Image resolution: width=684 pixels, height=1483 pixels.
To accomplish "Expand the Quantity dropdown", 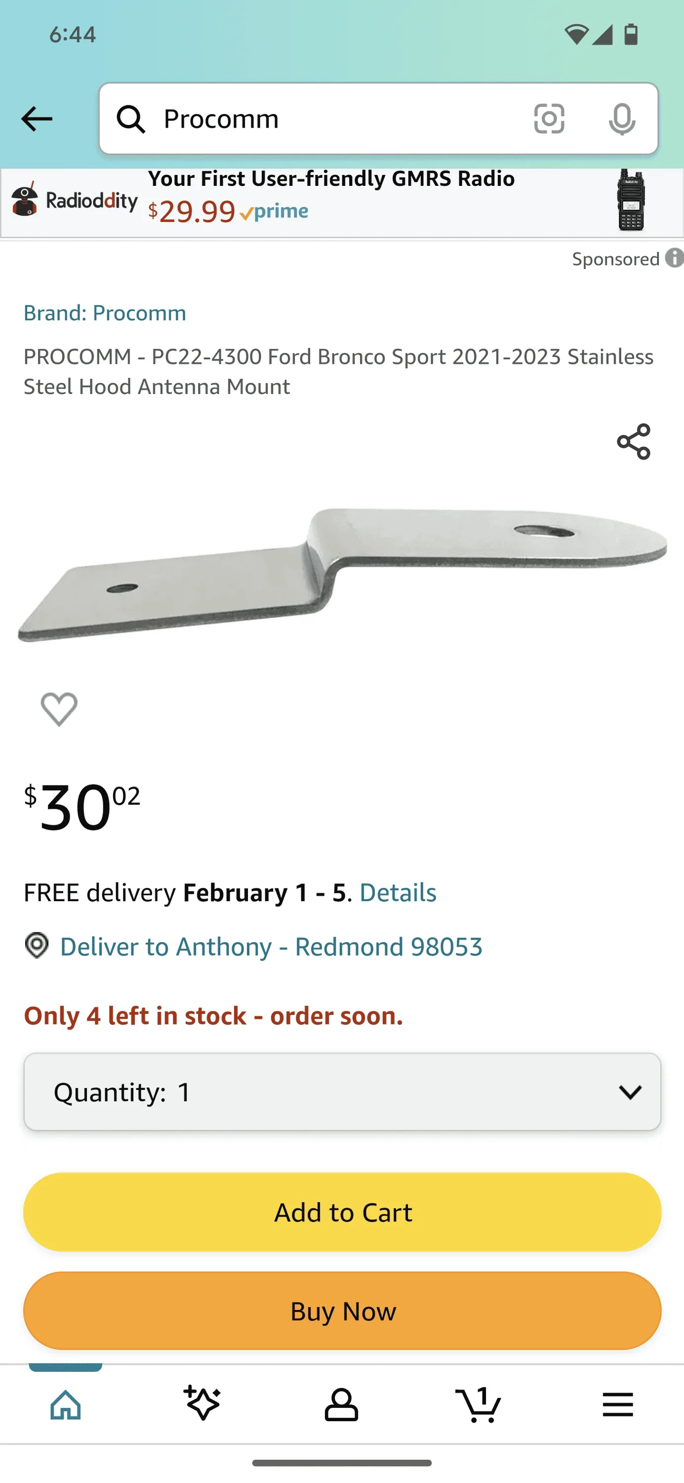I will (x=342, y=1091).
